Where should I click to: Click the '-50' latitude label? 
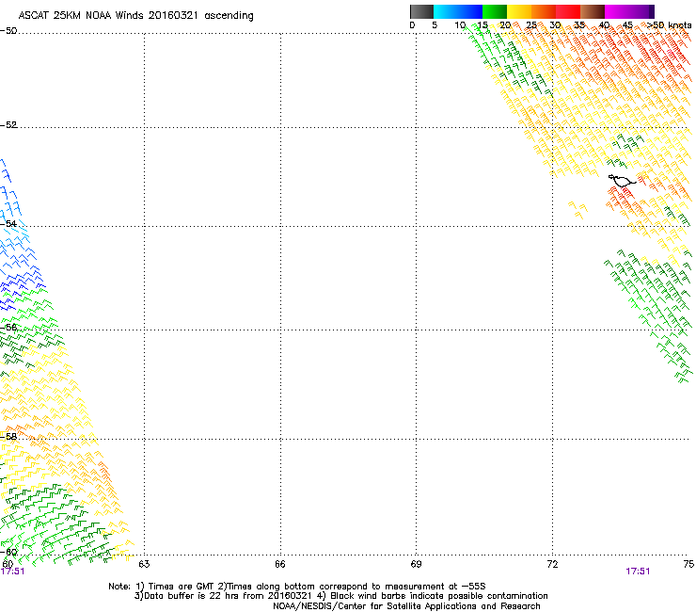8,31
